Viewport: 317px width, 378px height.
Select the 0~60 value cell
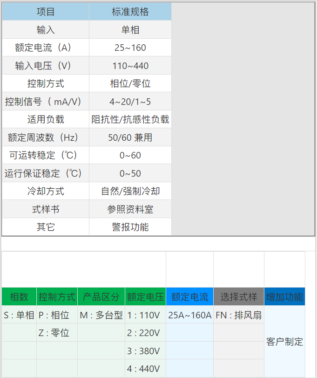pos(130,155)
